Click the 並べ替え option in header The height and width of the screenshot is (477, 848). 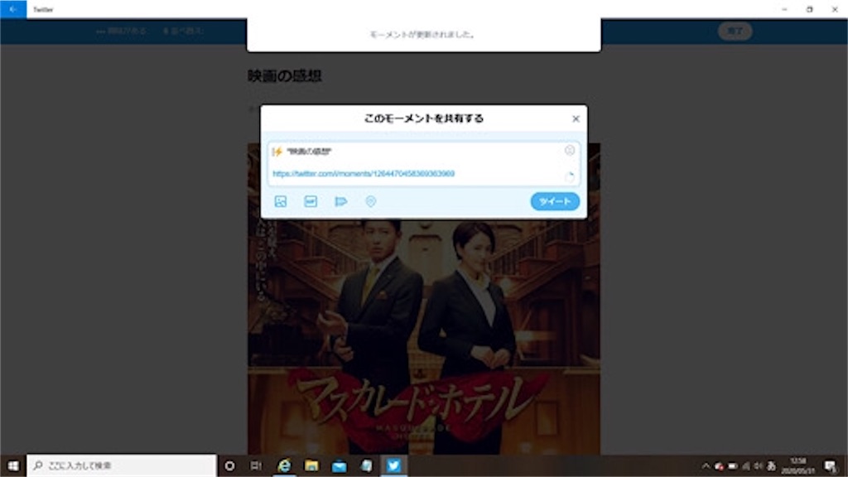(183, 31)
